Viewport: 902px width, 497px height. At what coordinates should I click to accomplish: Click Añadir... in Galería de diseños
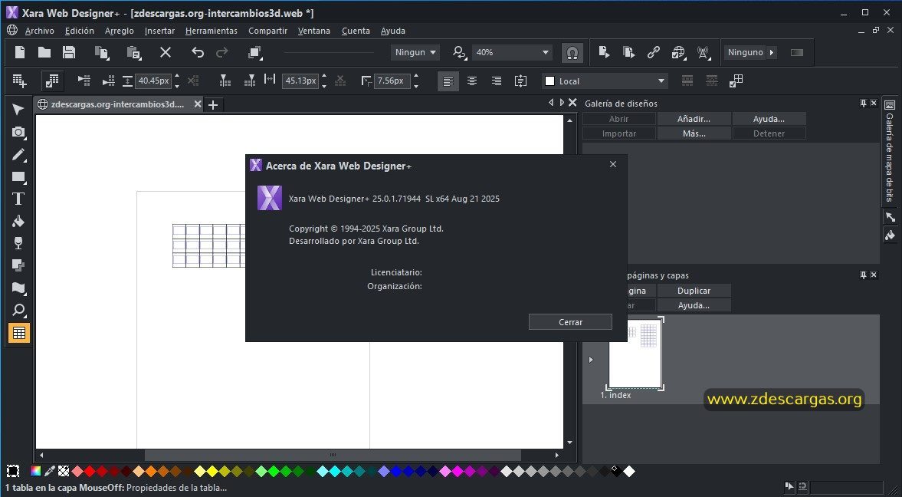pyautogui.click(x=694, y=119)
